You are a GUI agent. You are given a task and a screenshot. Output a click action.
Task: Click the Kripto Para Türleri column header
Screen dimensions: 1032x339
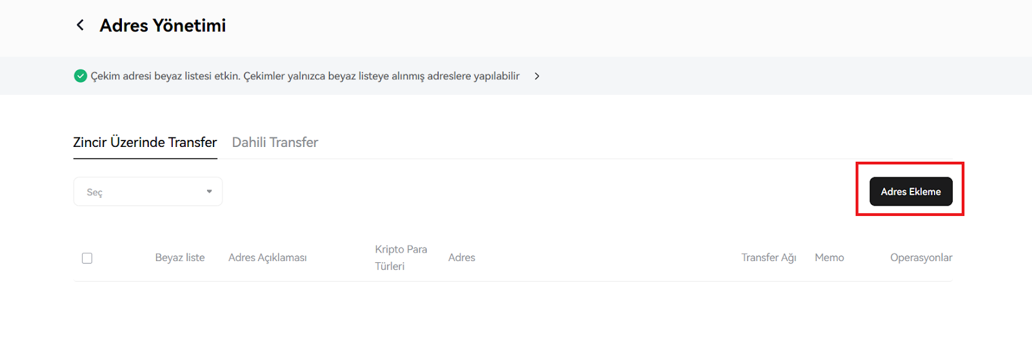coord(401,258)
